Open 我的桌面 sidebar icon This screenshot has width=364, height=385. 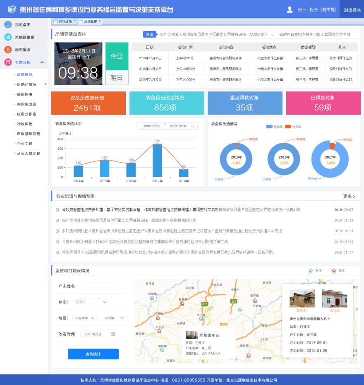[x=8, y=24]
